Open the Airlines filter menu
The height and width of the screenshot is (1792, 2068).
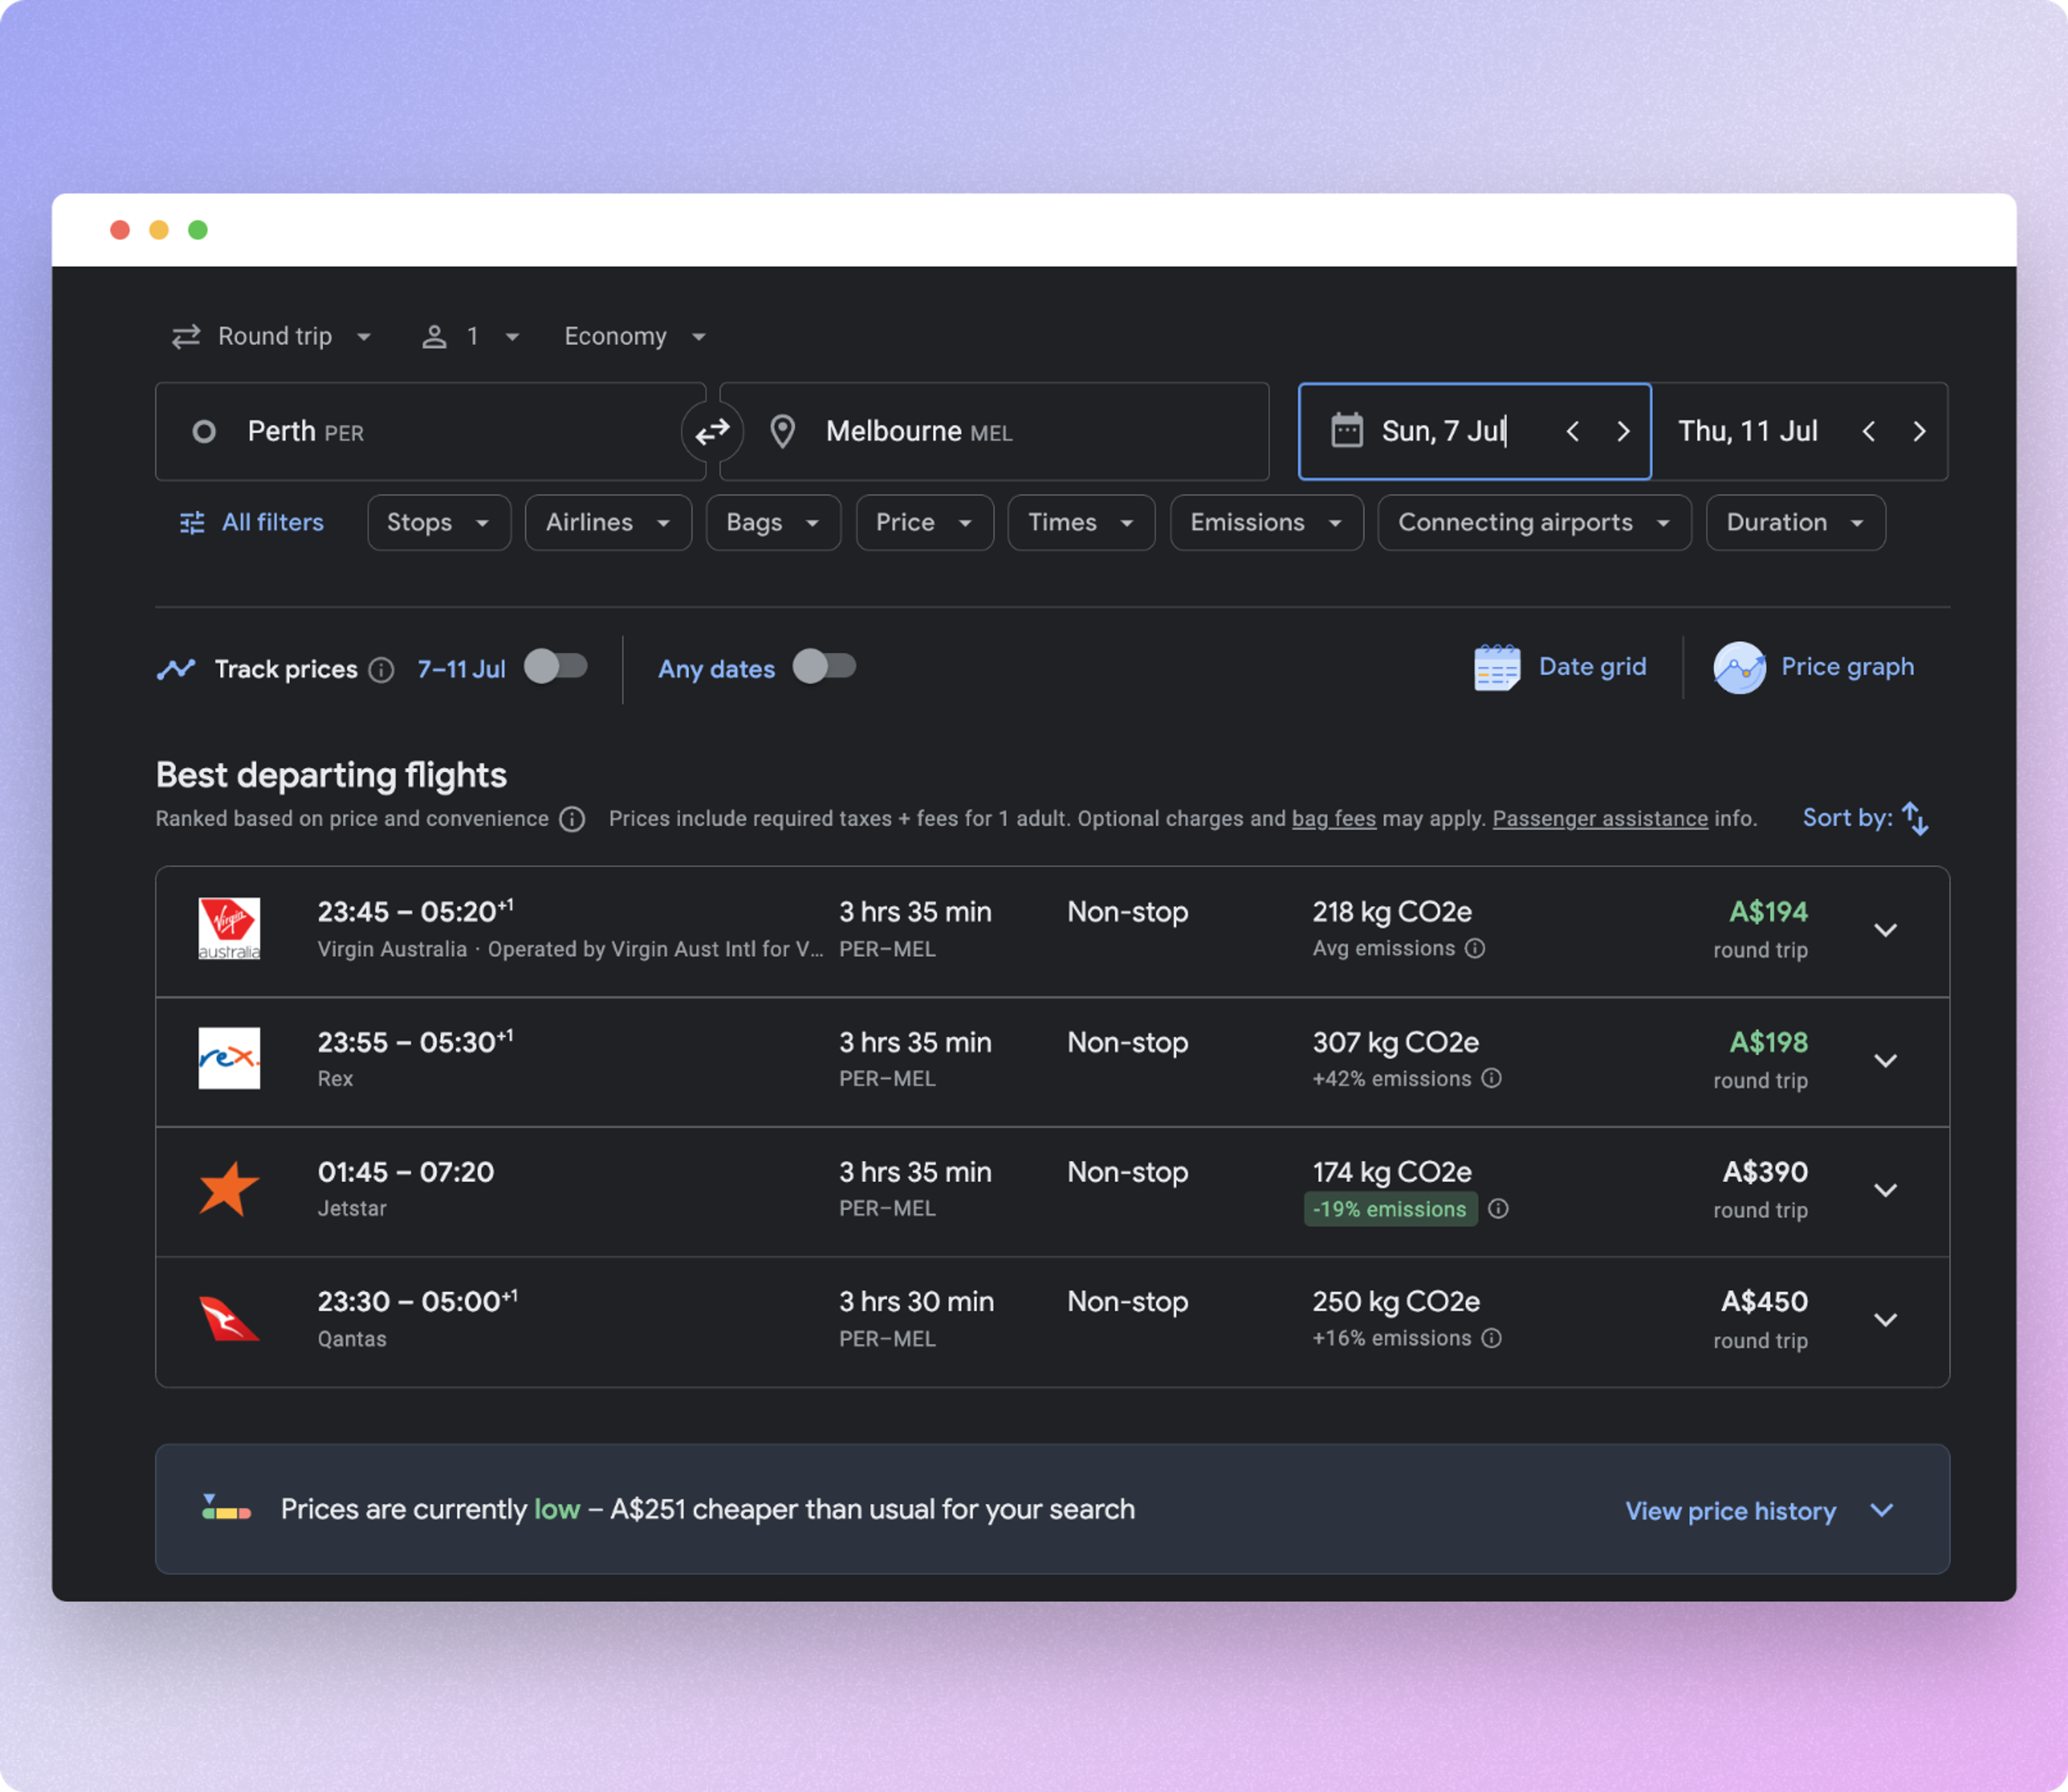(607, 523)
